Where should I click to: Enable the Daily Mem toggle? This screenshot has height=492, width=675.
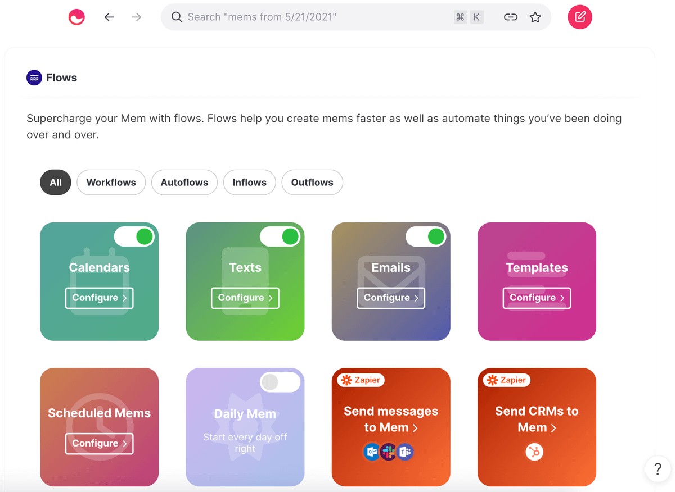280,382
